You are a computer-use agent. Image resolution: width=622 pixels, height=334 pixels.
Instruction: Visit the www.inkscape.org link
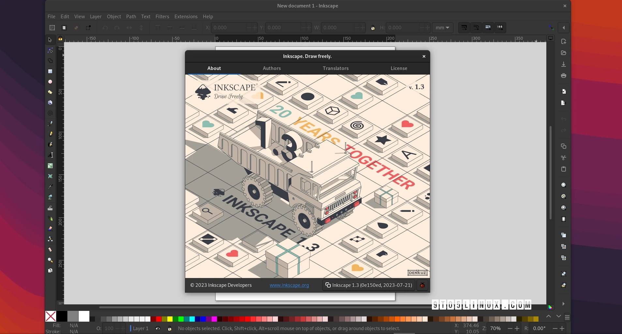289,285
